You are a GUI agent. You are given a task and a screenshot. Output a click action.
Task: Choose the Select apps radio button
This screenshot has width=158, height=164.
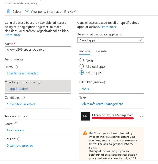(x=82, y=73)
